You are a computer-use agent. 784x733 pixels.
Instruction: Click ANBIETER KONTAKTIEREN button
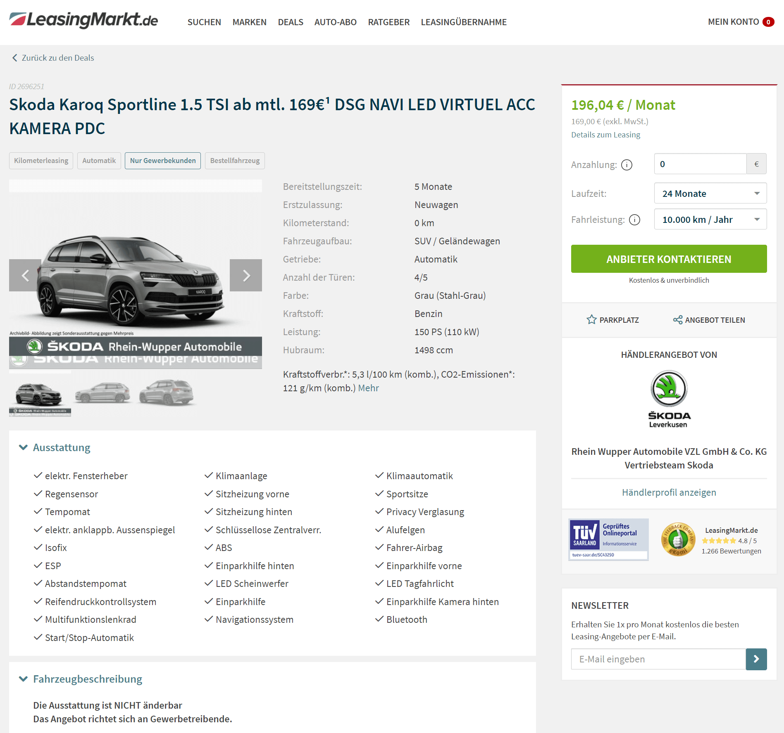coord(669,259)
